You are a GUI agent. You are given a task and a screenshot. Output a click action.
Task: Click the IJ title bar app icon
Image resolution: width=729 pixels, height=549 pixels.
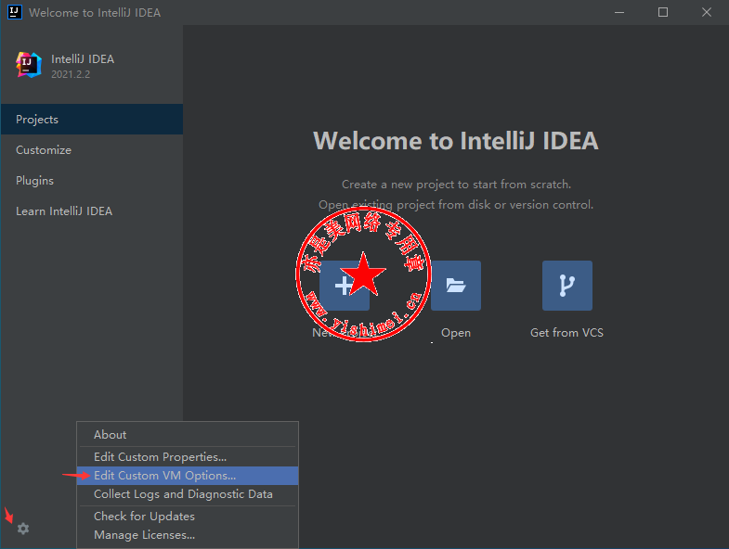(x=15, y=12)
